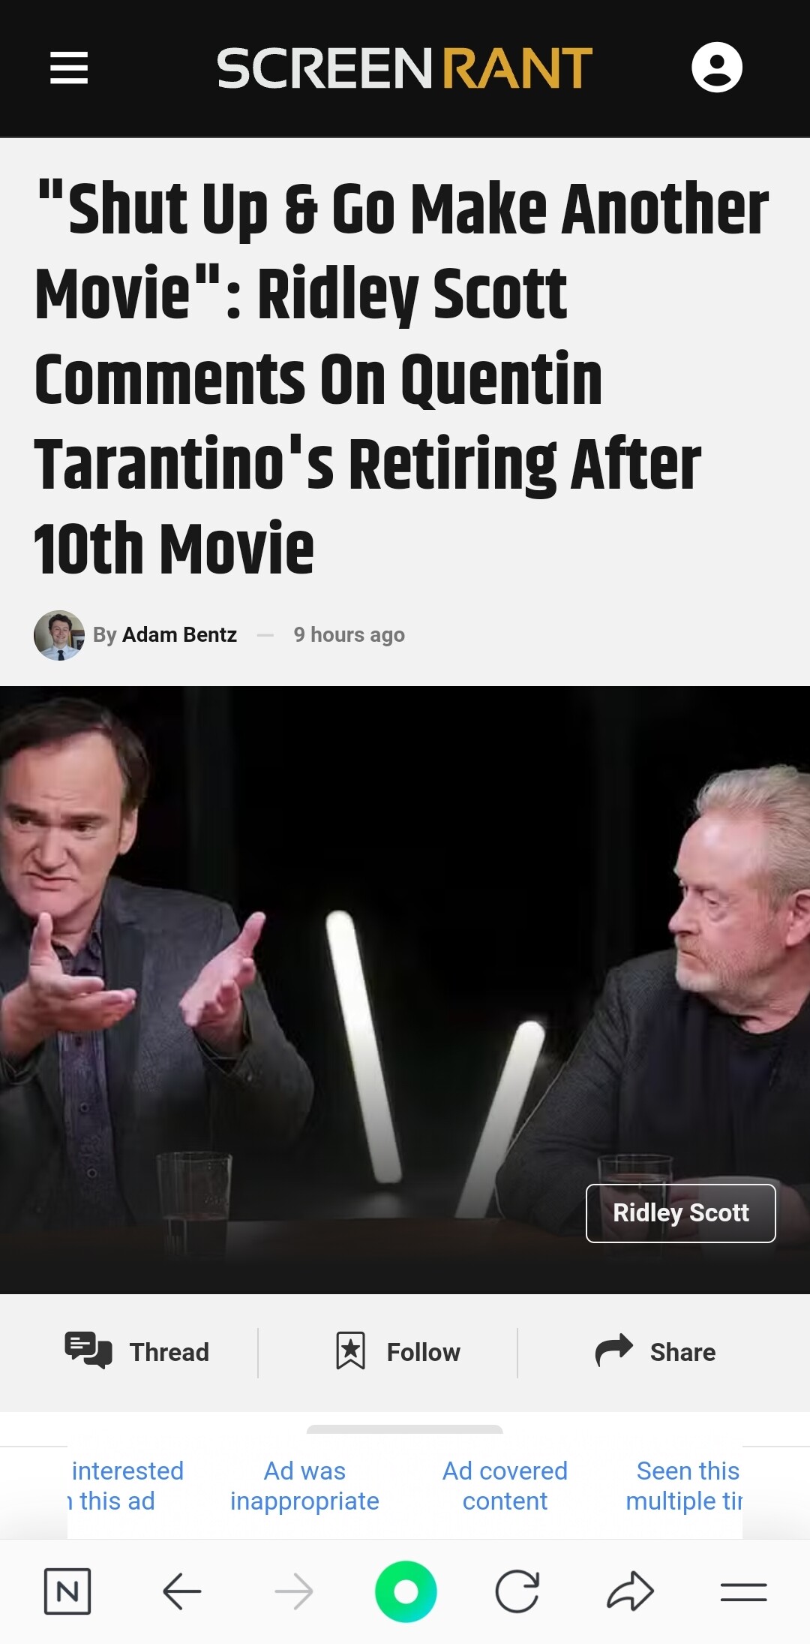Click the Ridley Scott tag button
This screenshot has width=810, height=1644.
tap(680, 1213)
